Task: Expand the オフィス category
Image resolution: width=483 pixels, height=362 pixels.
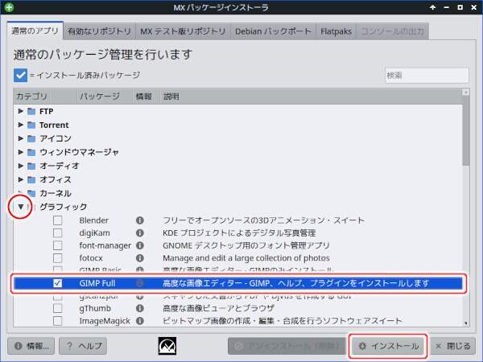Action: [21, 179]
